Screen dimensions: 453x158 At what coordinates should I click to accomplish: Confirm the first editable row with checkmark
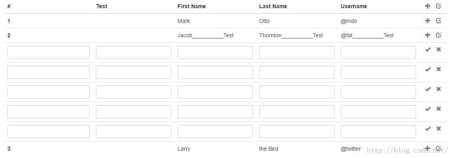click(x=428, y=50)
